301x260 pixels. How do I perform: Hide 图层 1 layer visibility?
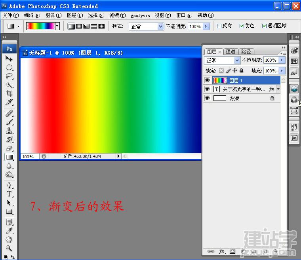pyautogui.click(x=207, y=80)
